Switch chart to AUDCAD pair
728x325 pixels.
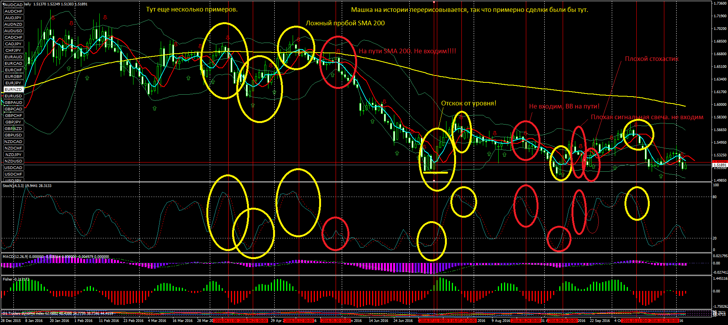tap(13, 5)
